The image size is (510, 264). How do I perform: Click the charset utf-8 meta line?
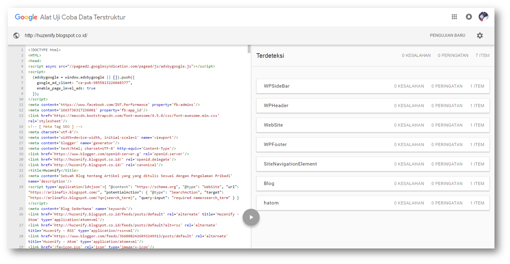(x=53, y=132)
